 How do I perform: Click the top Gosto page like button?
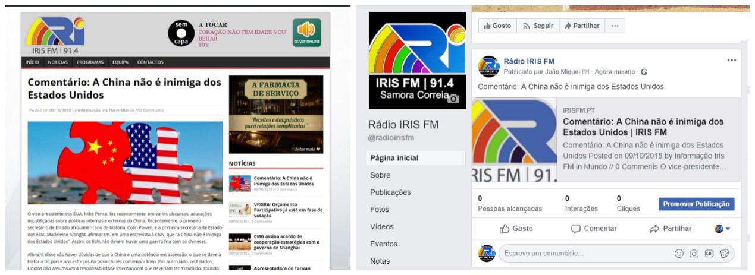[498, 26]
